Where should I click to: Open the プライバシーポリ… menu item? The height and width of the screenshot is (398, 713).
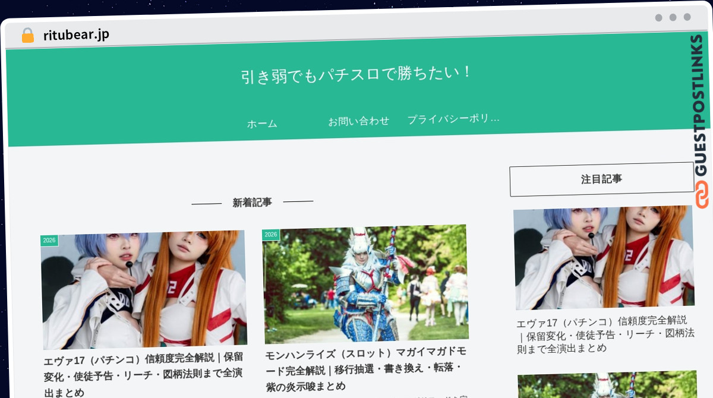click(x=453, y=119)
